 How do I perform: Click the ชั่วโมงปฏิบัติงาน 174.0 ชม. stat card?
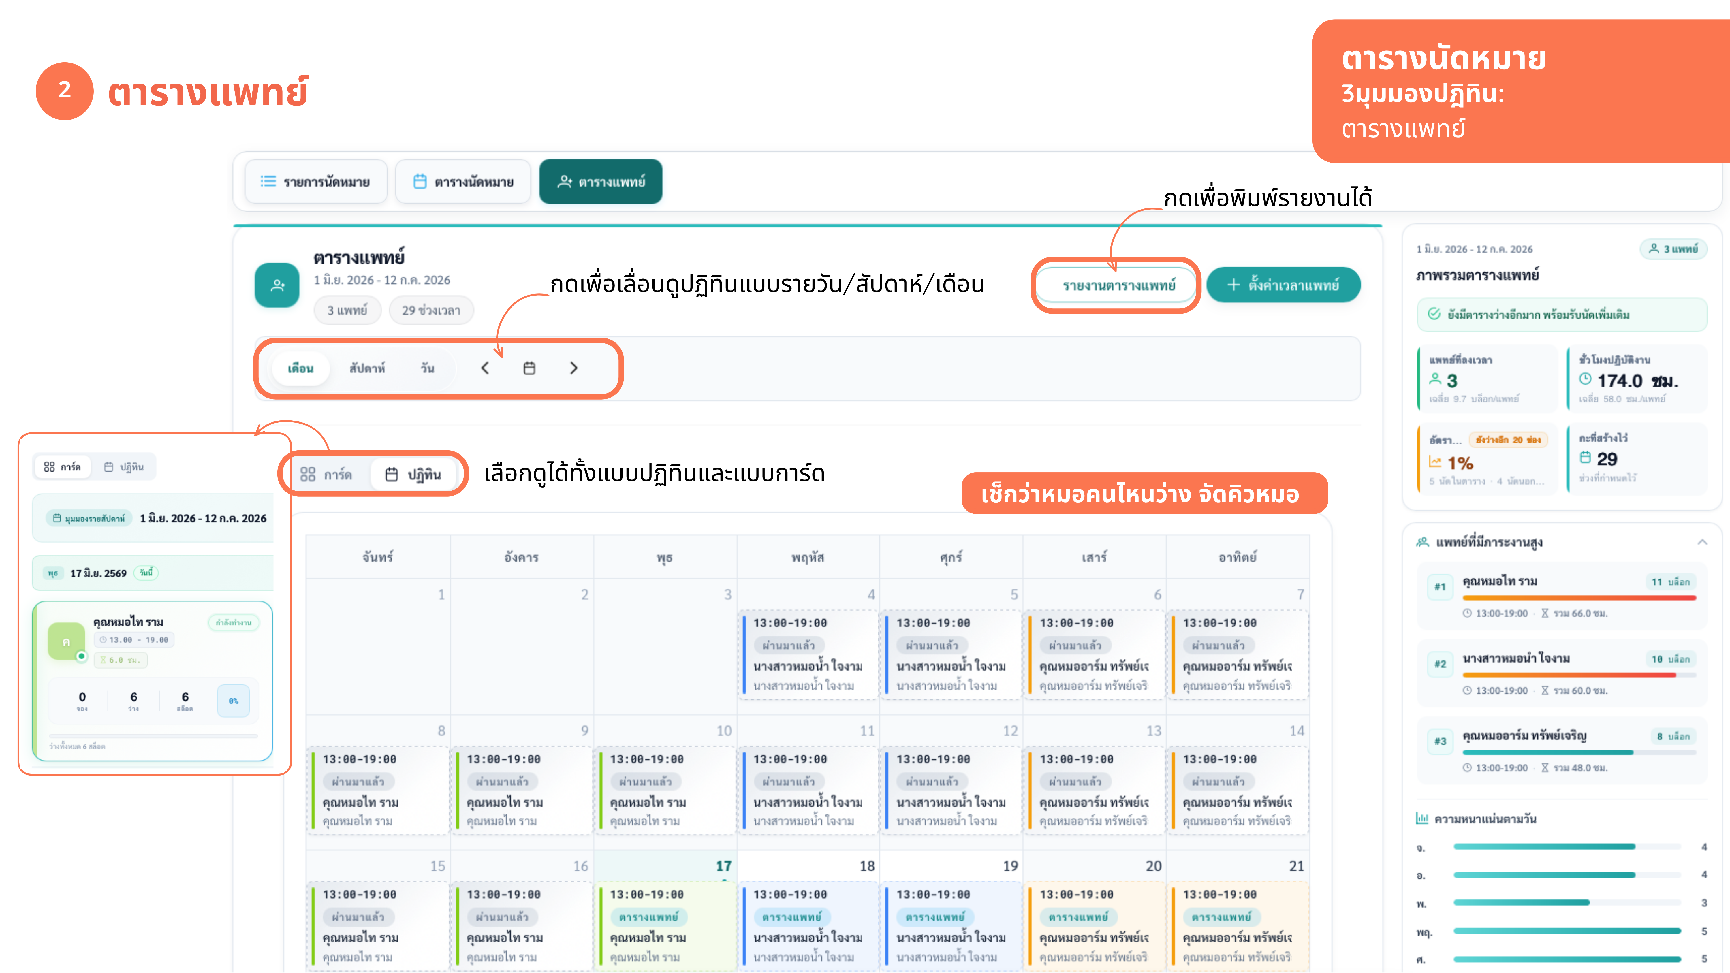point(1637,379)
